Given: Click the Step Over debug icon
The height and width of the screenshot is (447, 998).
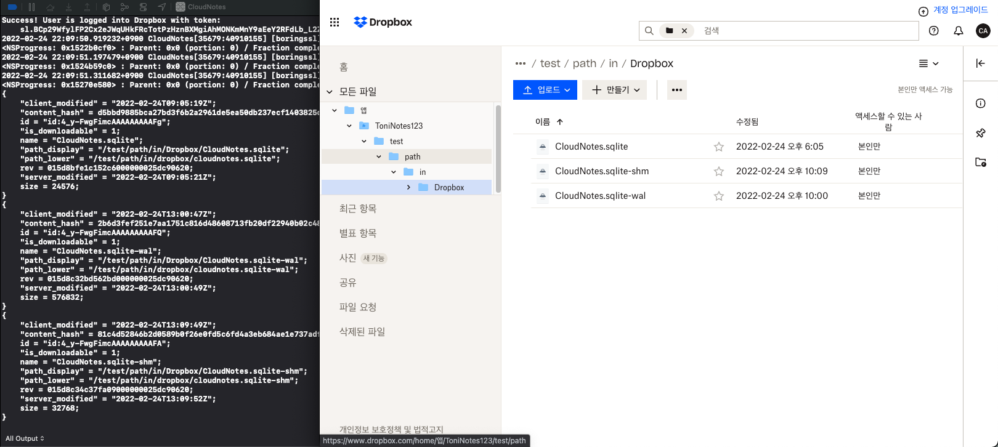Looking at the screenshot, I should pyautogui.click(x=50, y=7).
